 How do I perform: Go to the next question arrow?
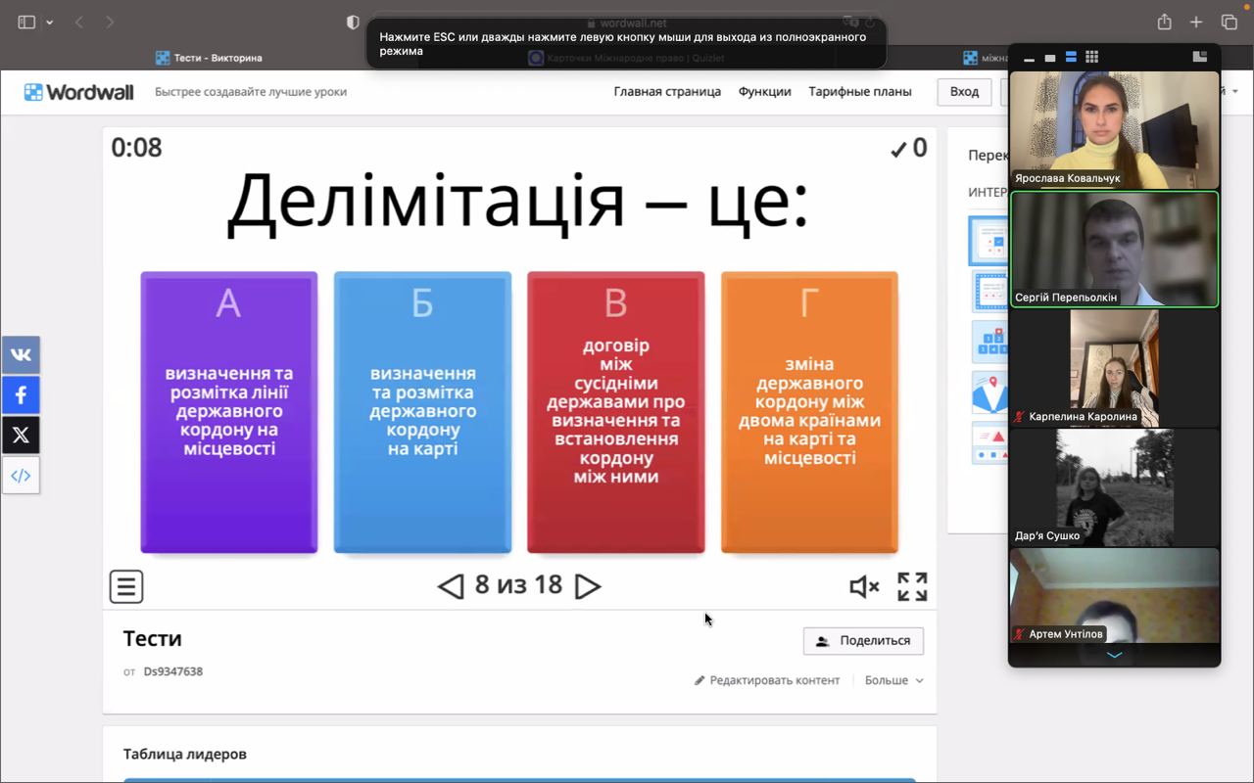pyautogui.click(x=587, y=586)
